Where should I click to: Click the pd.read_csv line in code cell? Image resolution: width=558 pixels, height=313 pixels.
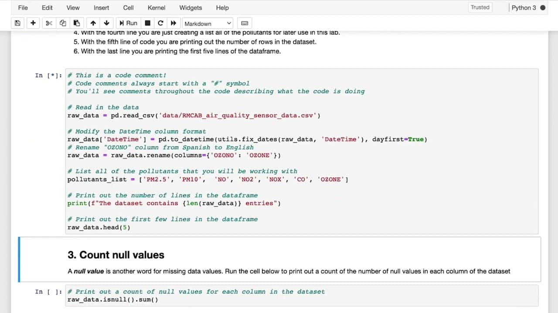click(x=194, y=115)
